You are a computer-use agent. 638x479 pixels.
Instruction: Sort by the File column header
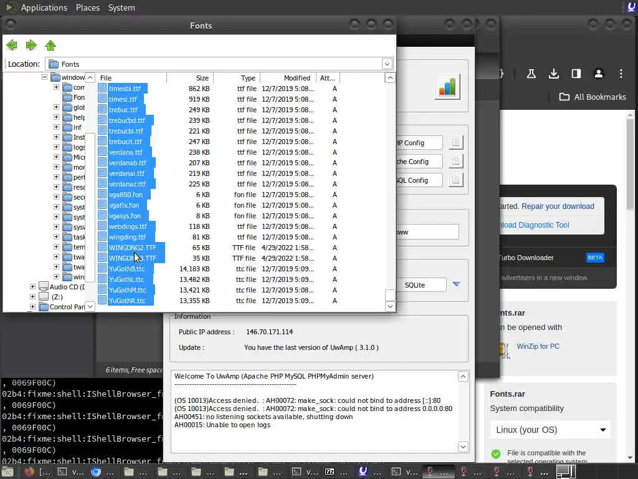pyautogui.click(x=131, y=78)
